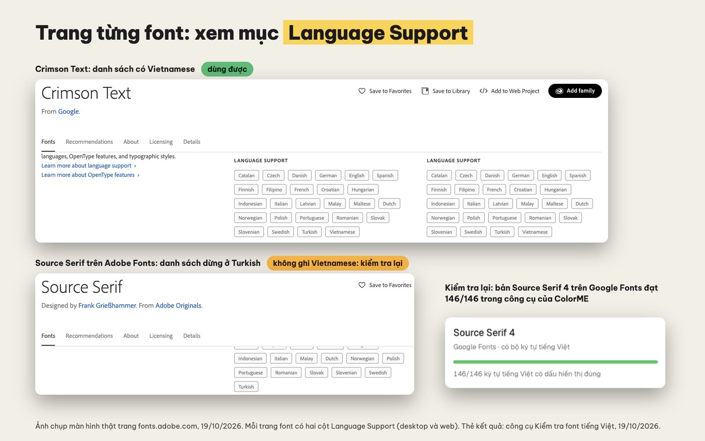Open About tab in Source Serif panel
Screen dimensions: 705x441
(x=131, y=336)
